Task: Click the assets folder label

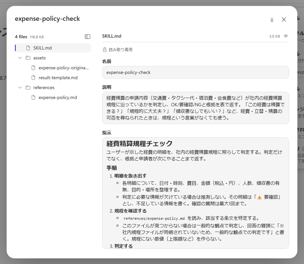Action: (39, 58)
